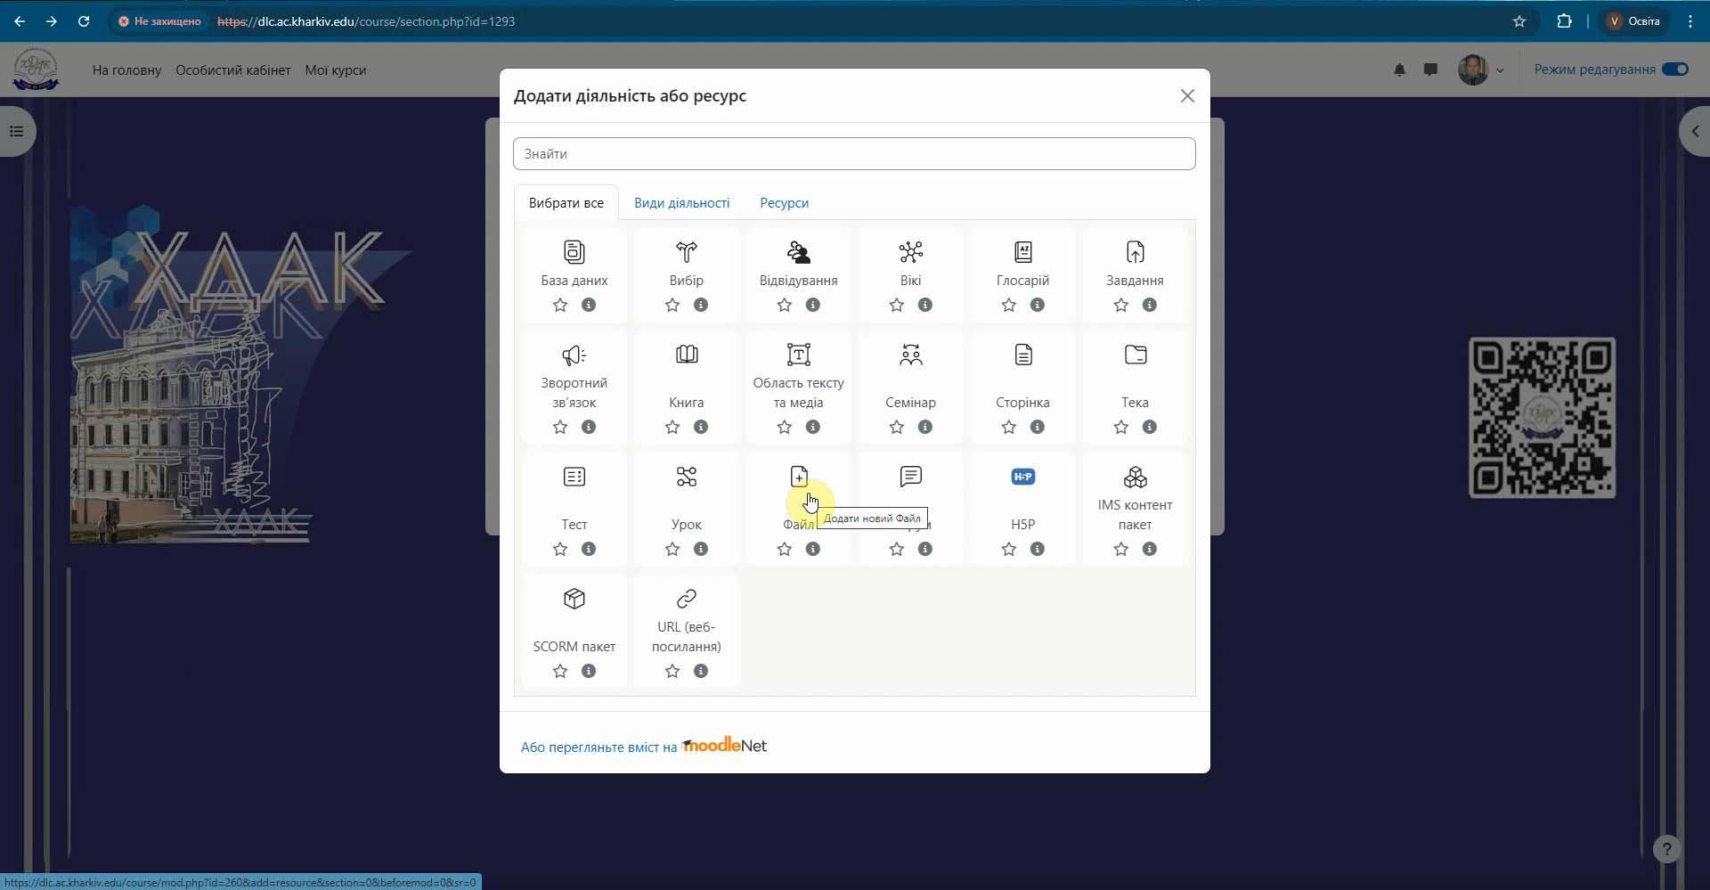This screenshot has width=1710, height=890.
Task: Go to Мої курси page
Action: (x=335, y=70)
